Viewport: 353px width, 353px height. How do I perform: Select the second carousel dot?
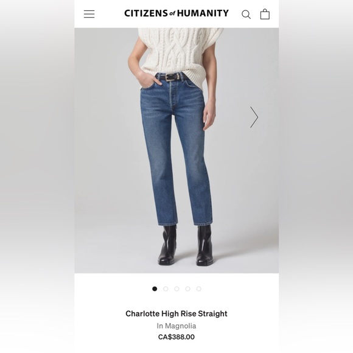click(166, 288)
